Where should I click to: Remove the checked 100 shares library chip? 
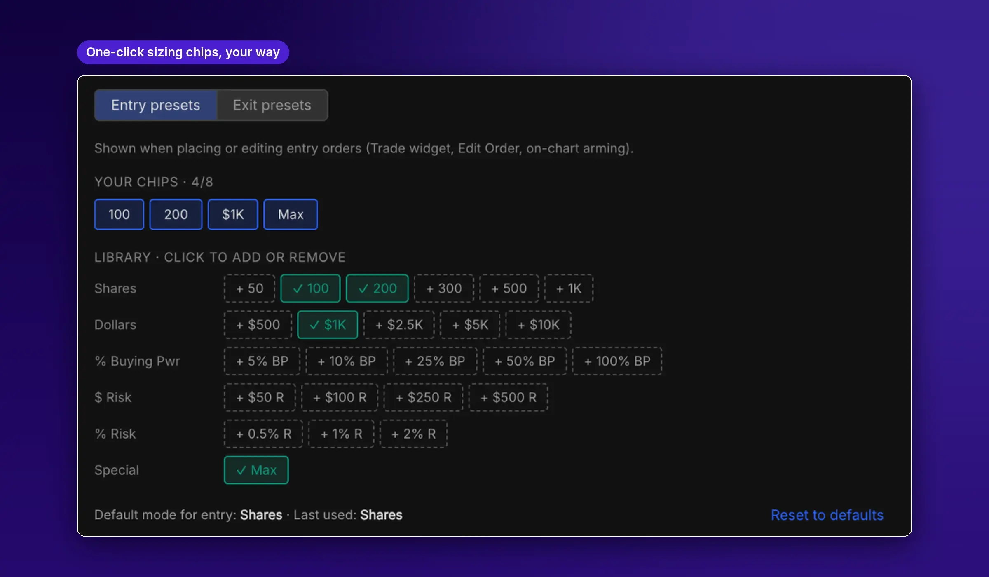[311, 288]
